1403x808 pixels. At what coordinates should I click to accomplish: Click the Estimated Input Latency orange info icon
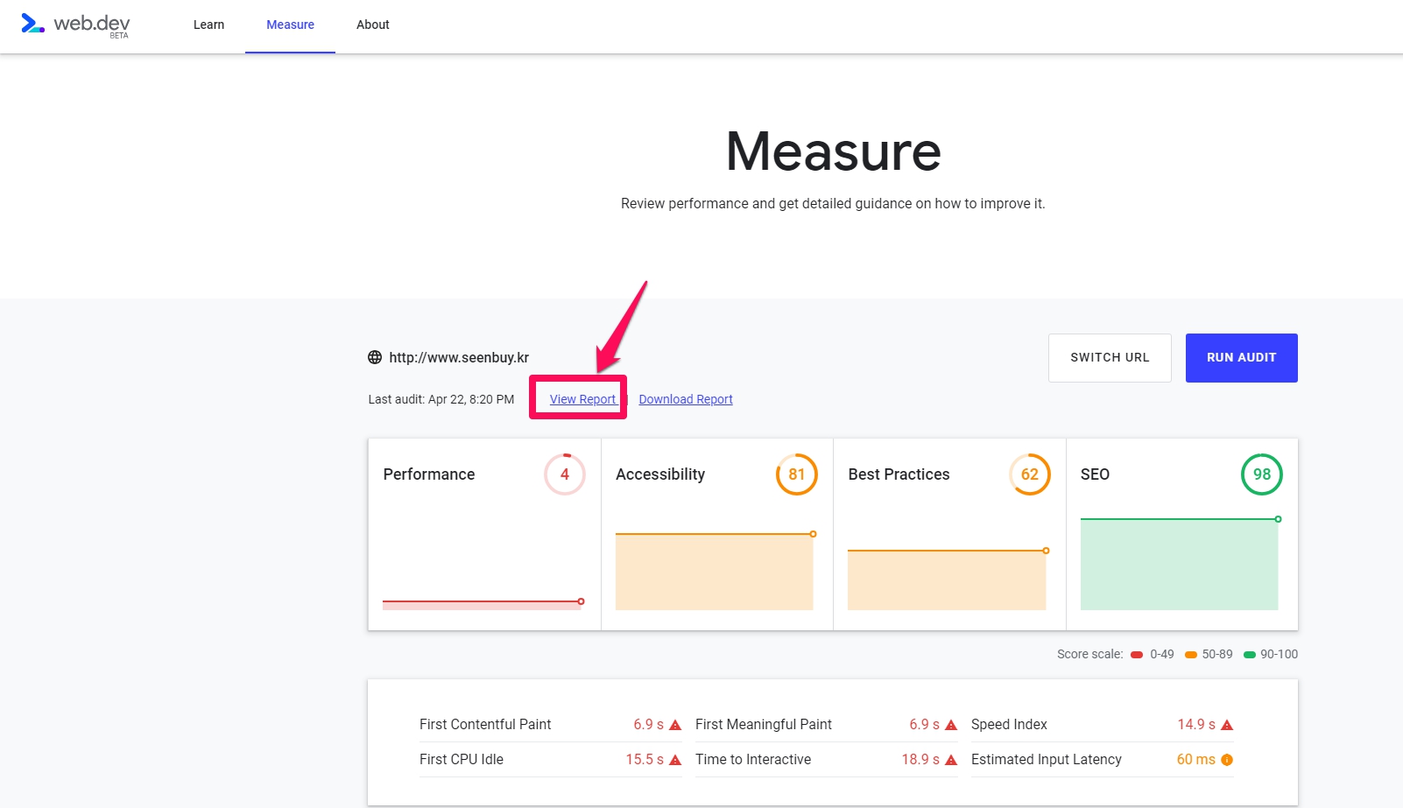tap(1227, 760)
